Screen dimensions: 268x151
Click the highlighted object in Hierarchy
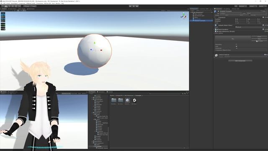point(201,21)
